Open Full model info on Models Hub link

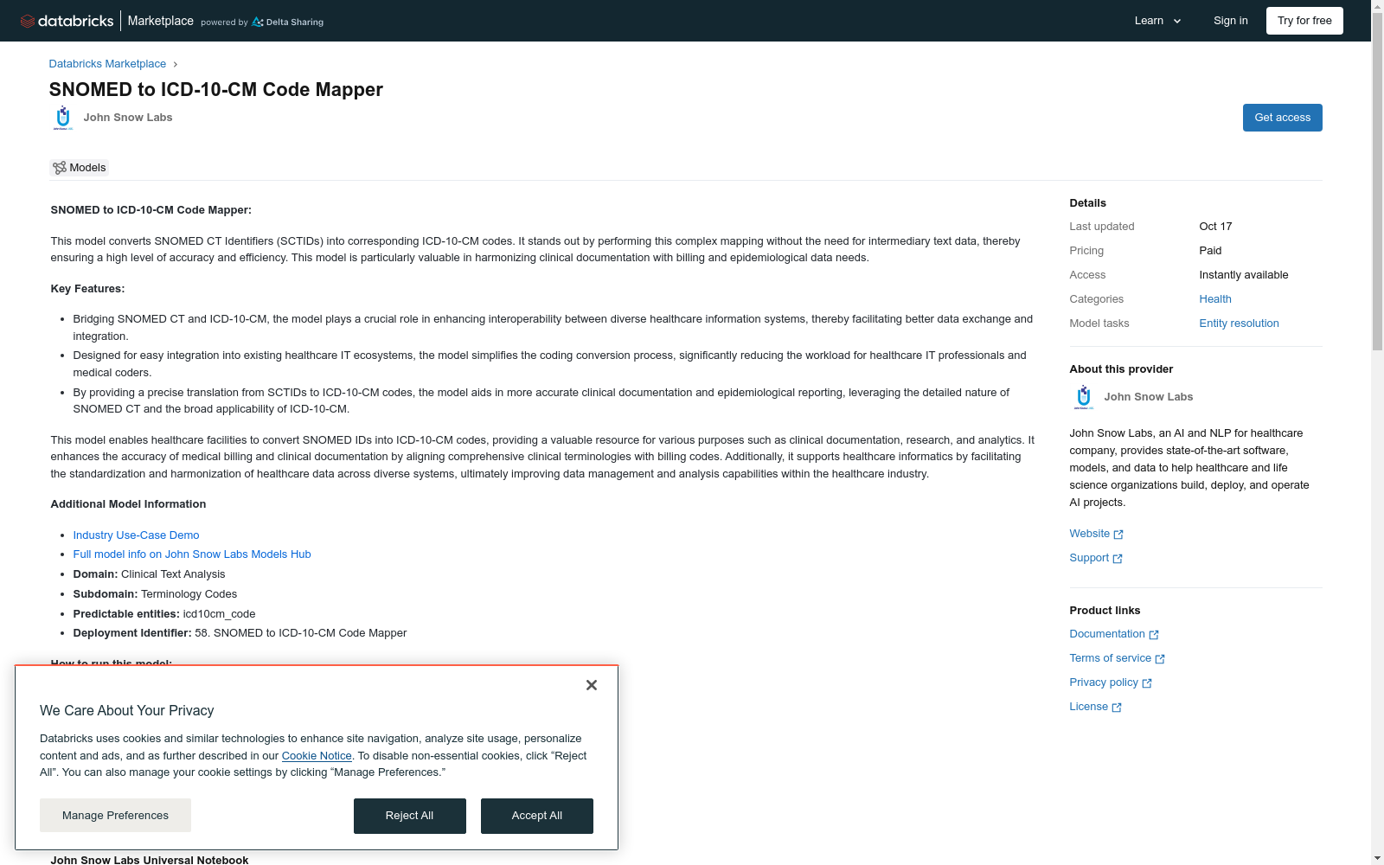[192, 554]
